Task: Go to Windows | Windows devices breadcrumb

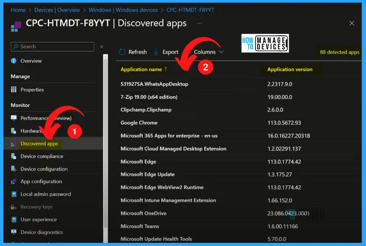Action: pos(123,10)
